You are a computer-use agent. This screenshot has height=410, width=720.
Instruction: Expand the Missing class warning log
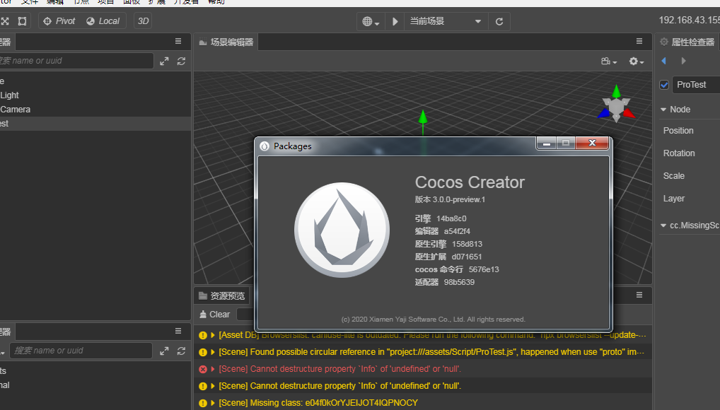click(x=213, y=403)
